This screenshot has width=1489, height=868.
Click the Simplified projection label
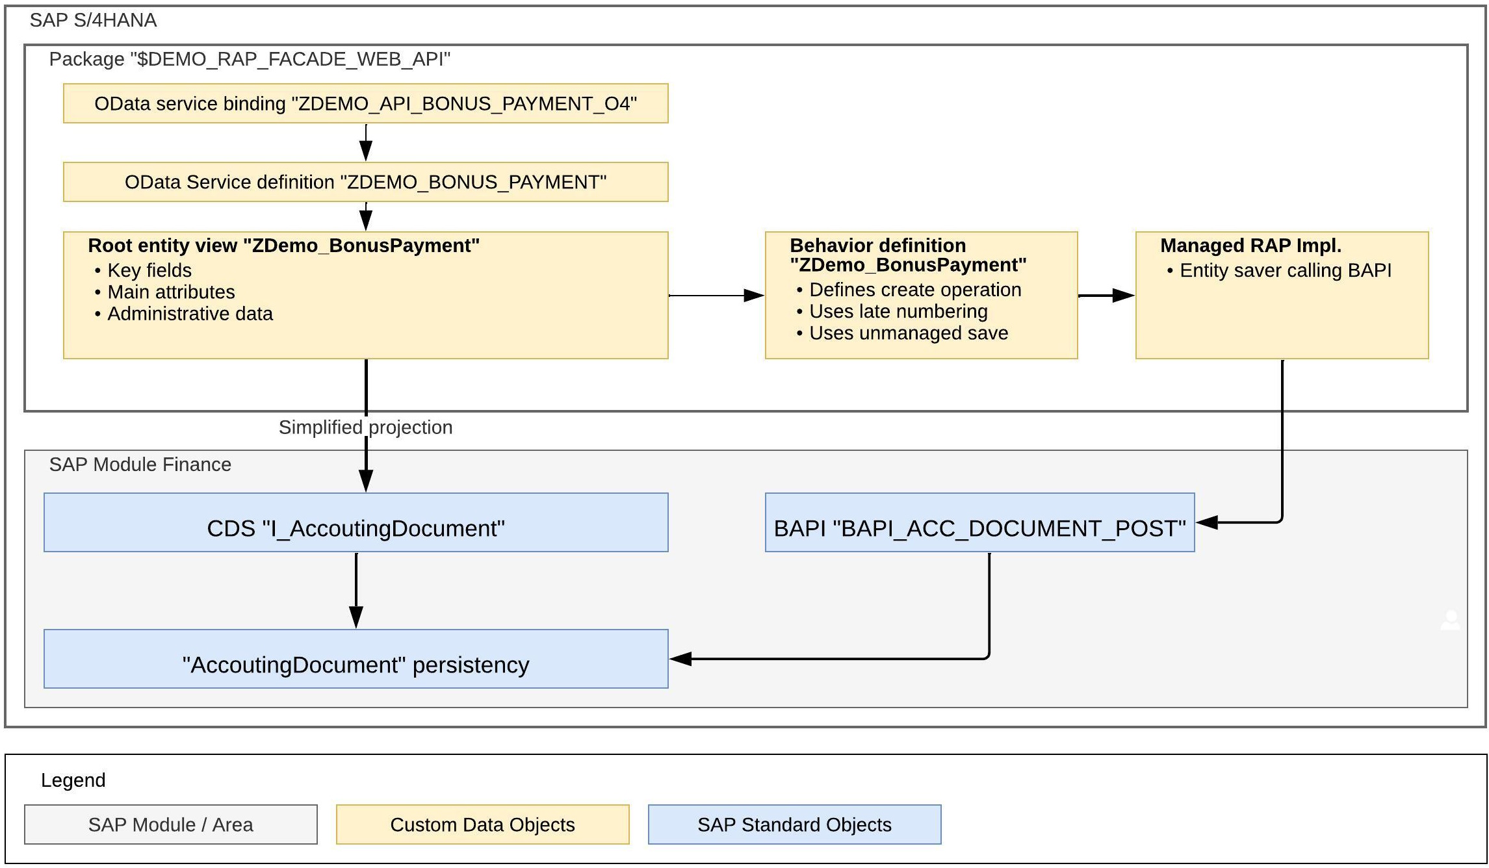pos(365,428)
